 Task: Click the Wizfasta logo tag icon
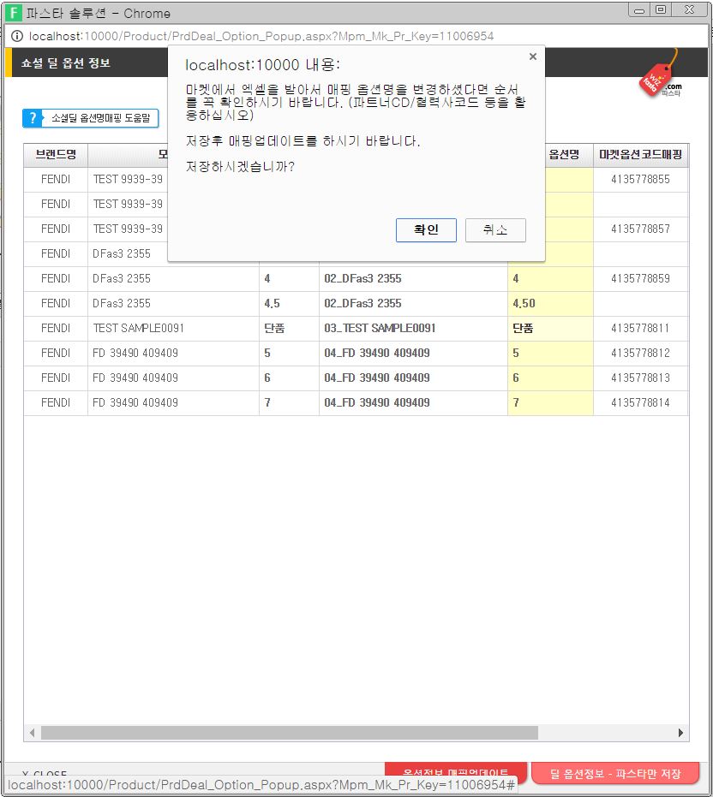tap(660, 78)
